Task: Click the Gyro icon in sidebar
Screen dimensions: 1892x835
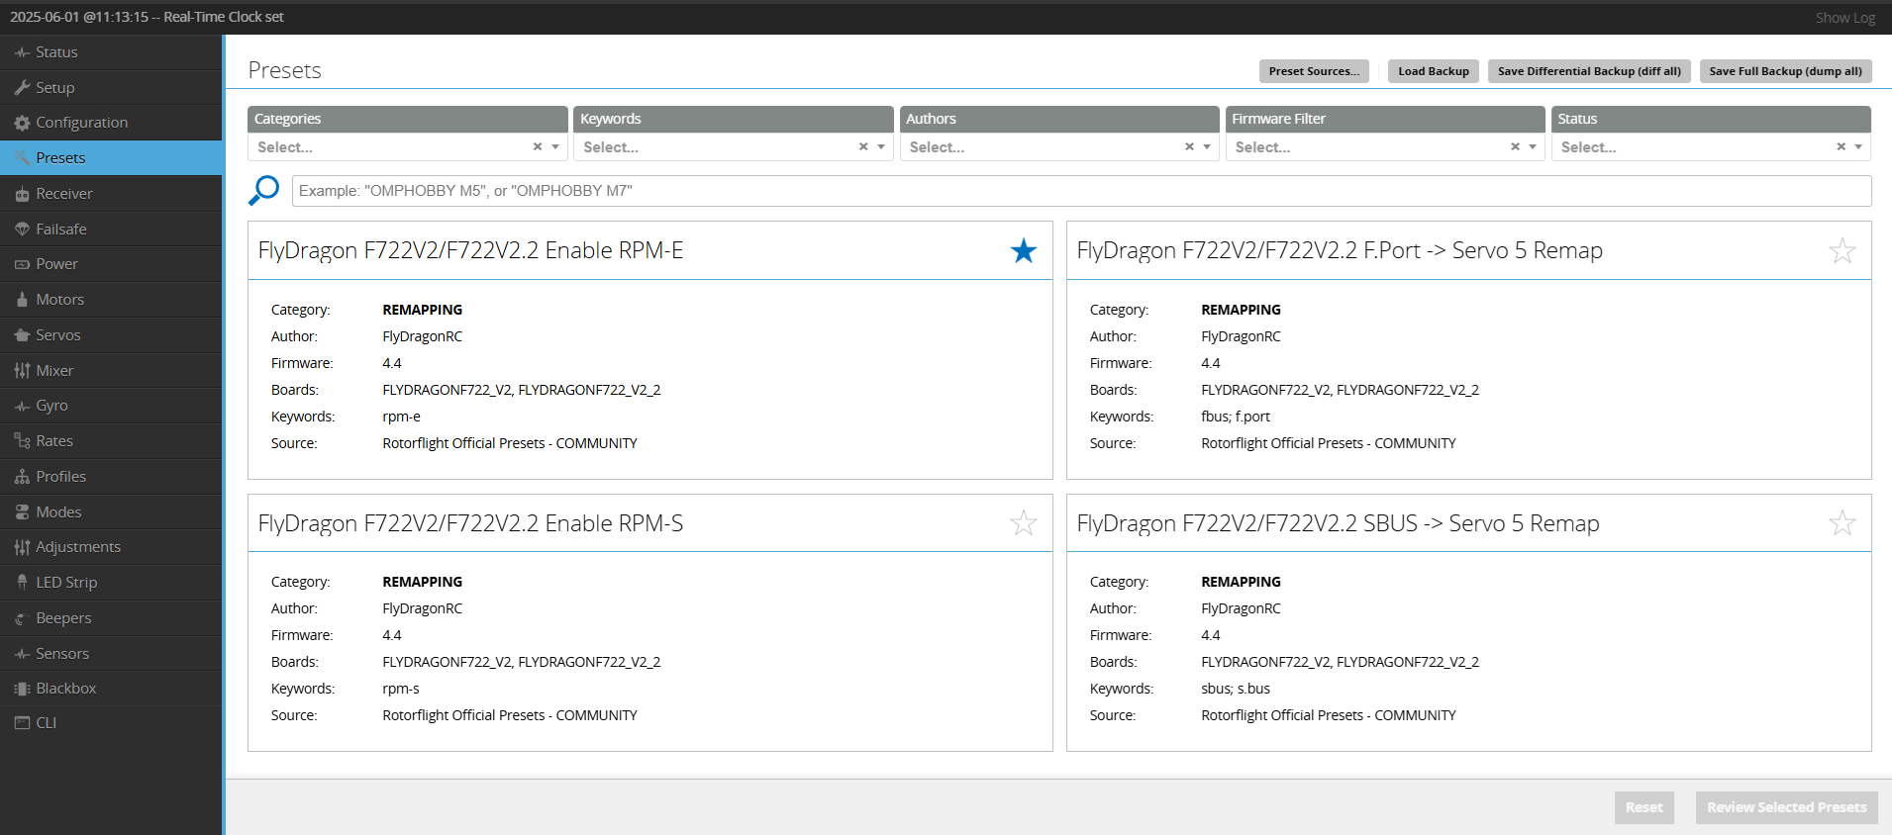Action: (22, 406)
